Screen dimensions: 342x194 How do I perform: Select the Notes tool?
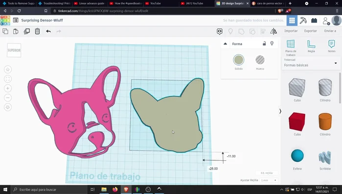pos(332,46)
